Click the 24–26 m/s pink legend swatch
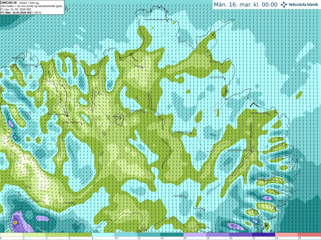Viewport: 321px width, 240px height. 287,235
